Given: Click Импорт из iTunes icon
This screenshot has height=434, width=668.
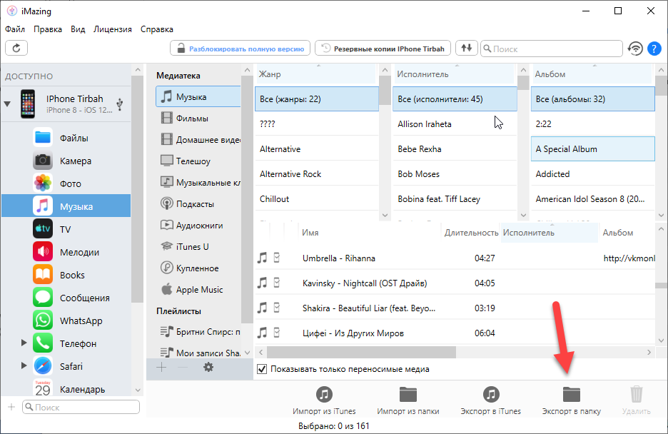Looking at the screenshot, I should (324, 394).
